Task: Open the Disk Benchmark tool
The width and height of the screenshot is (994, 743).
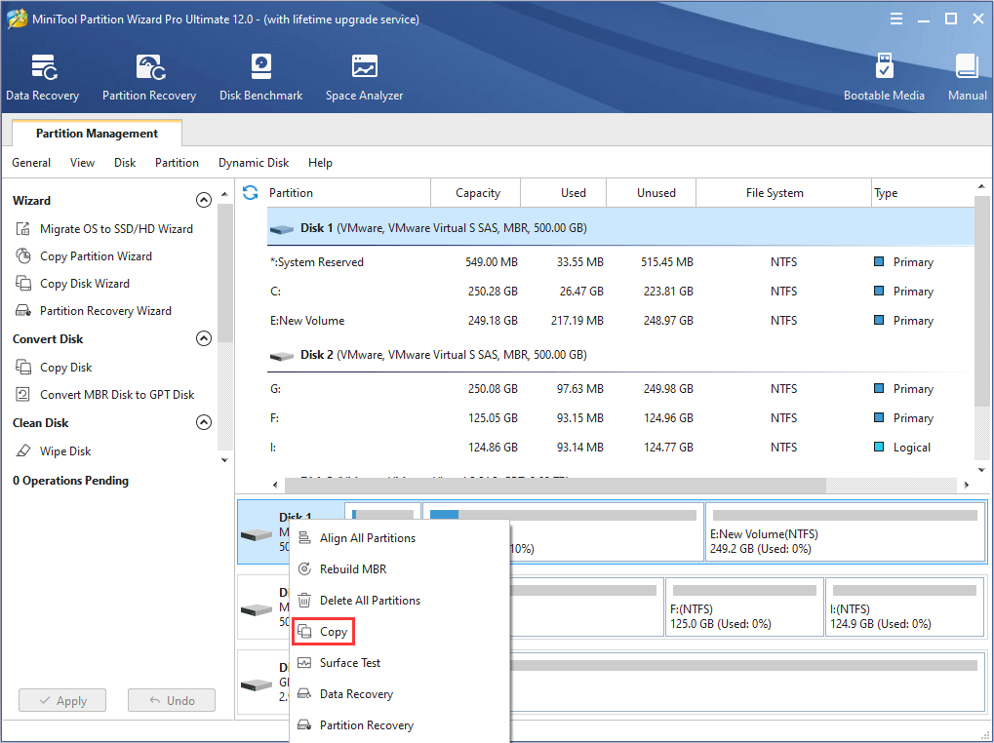Action: click(x=260, y=77)
